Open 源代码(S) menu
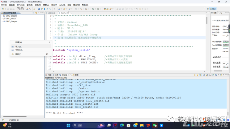Viewport: 230px width, 129px height. [20, 5]
